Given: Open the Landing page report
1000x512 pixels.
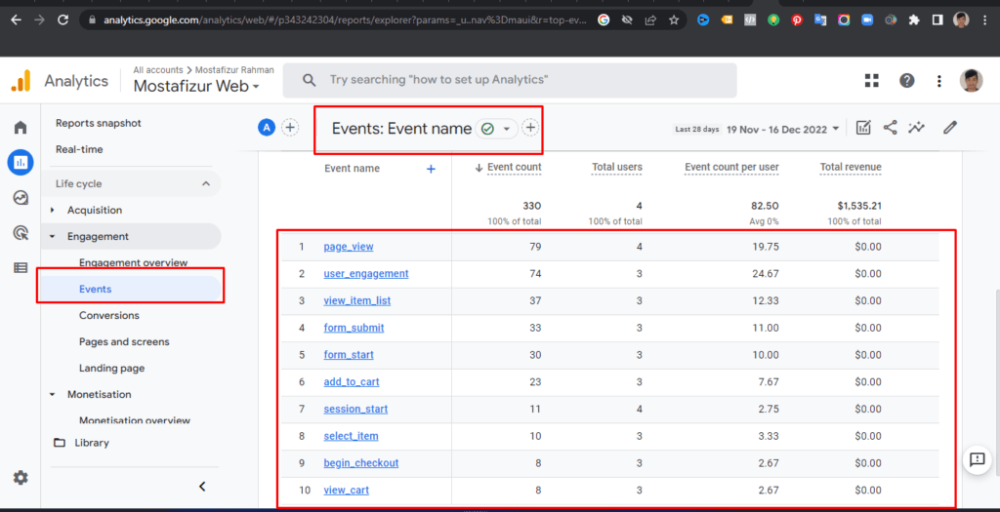Looking at the screenshot, I should pyautogui.click(x=111, y=368).
